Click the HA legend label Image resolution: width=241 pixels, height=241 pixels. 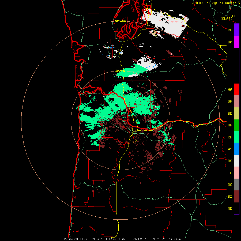[230, 90]
